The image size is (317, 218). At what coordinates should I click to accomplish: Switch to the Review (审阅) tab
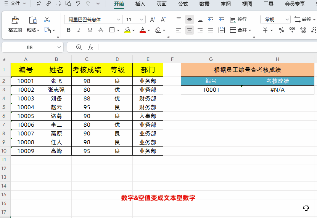tap(225, 4)
